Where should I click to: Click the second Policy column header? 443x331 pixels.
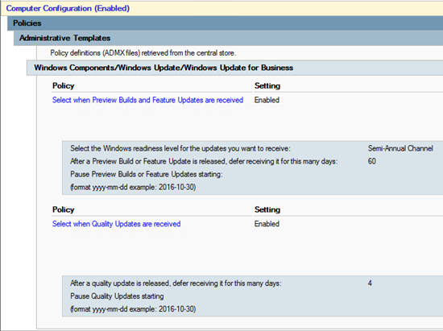click(x=64, y=209)
